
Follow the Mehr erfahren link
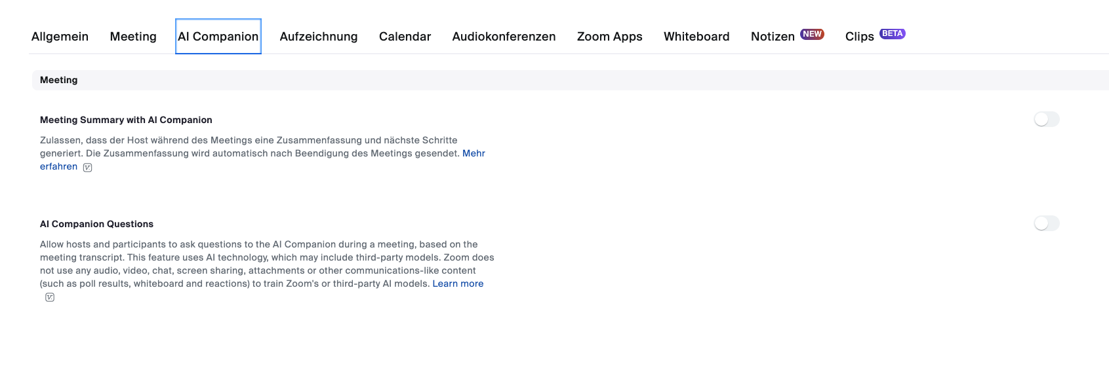[x=474, y=153]
